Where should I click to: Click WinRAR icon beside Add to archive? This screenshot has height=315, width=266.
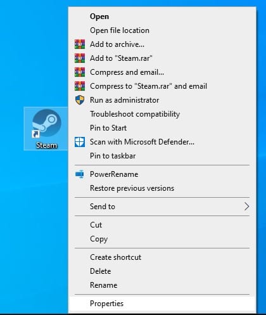pyautogui.click(x=80, y=44)
